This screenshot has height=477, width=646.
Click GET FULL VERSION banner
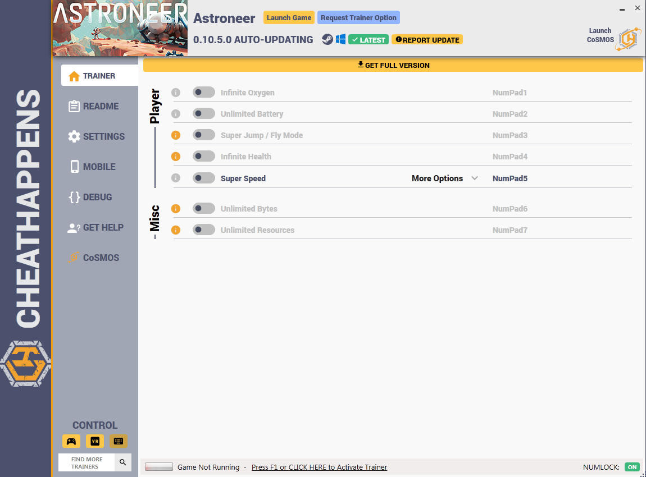point(393,65)
